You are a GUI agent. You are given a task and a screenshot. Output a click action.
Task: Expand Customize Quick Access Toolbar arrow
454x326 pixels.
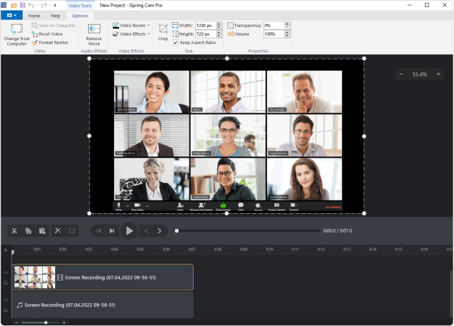coord(55,5)
